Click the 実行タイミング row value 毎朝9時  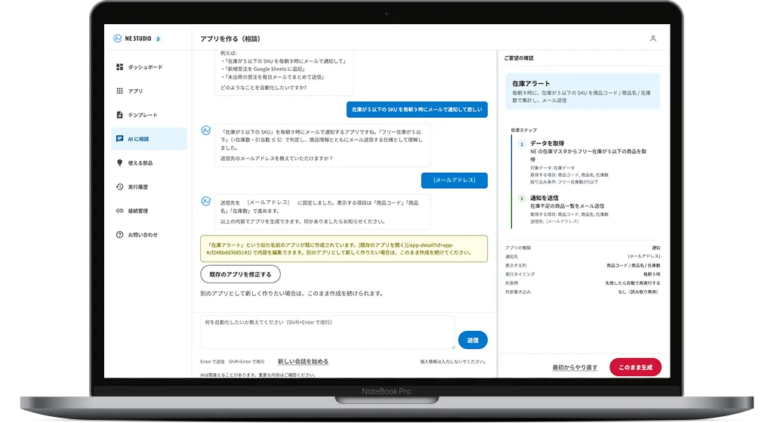point(652,274)
